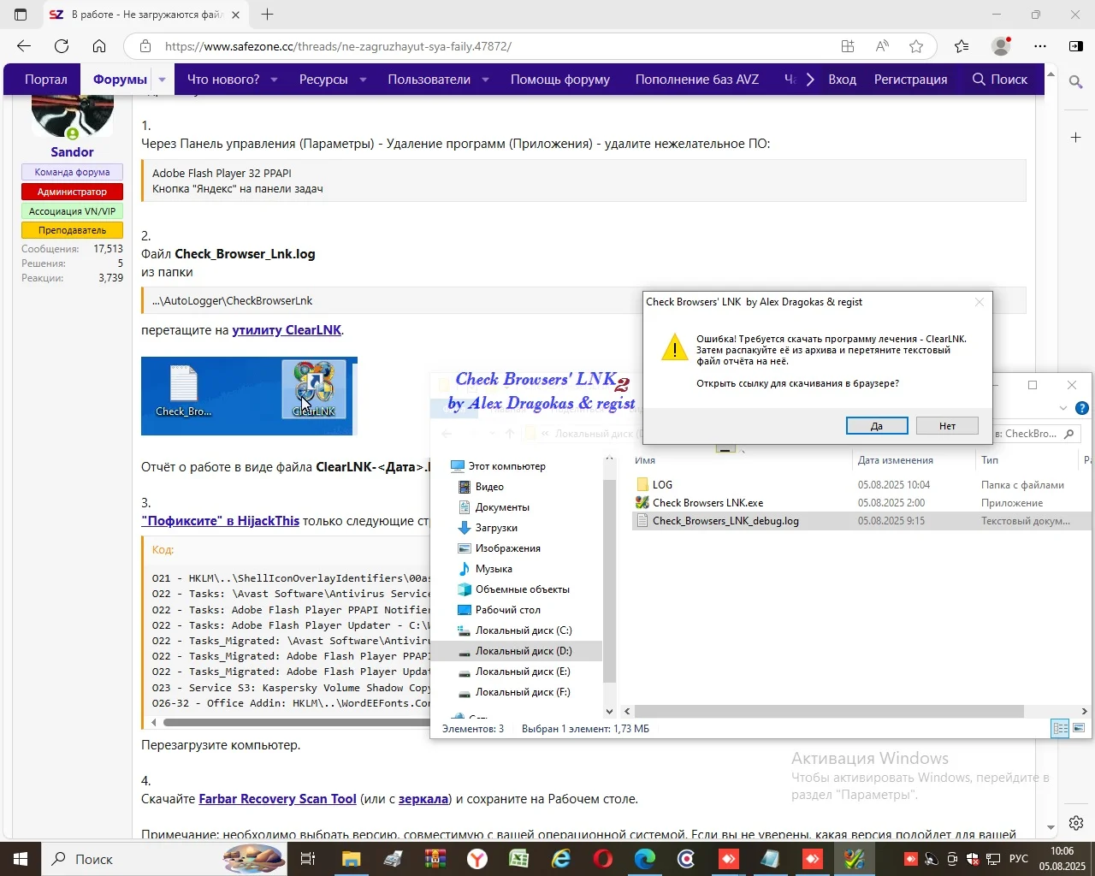Refresh the browser page

pyautogui.click(x=62, y=46)
